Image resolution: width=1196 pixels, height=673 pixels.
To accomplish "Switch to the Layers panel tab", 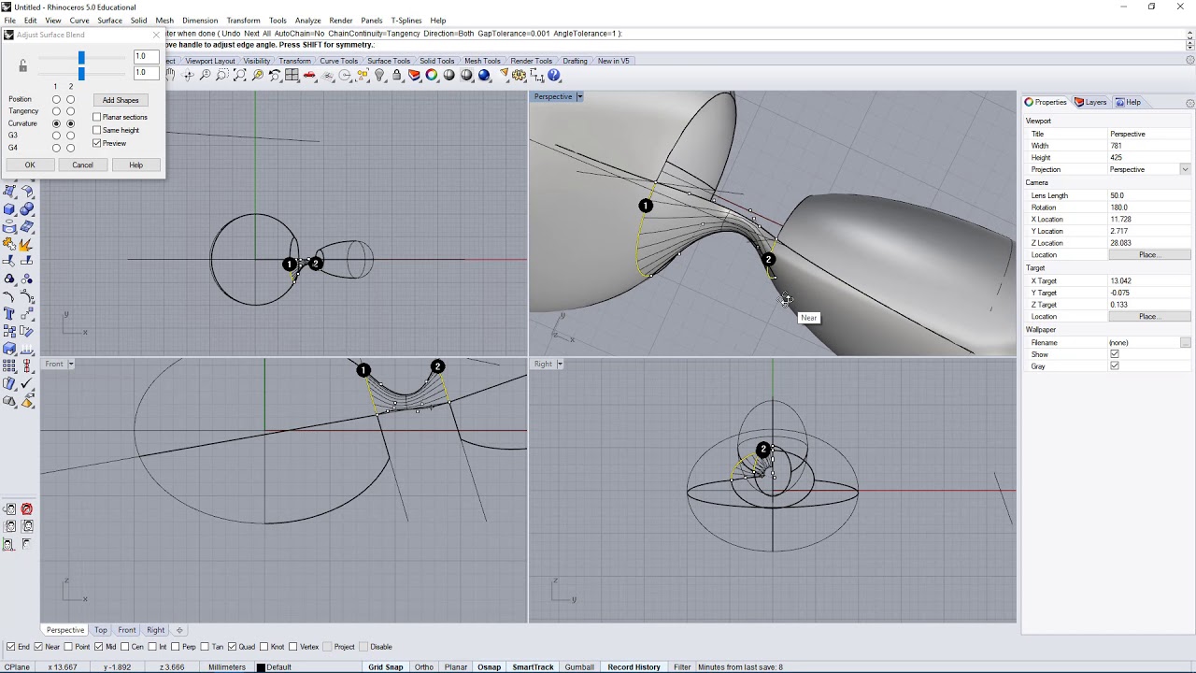I will click(x=1090, y=102).
